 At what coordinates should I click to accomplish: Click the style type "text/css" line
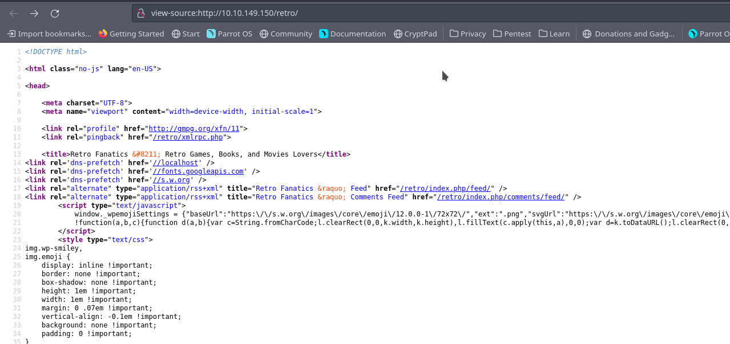click(106, 240)
